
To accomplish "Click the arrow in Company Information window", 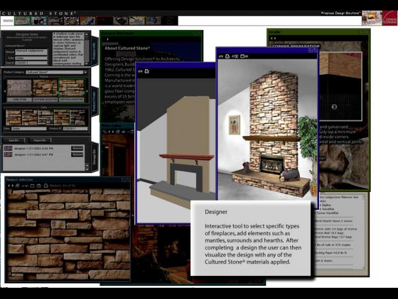I will pyautogui.click(x=108, y=39).
